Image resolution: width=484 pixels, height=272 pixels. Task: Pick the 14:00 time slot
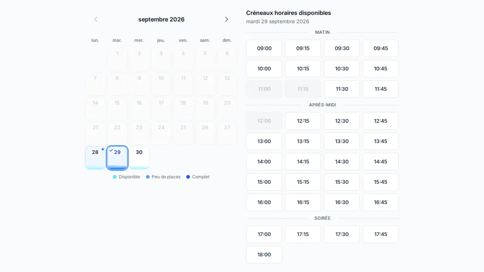pyautogui.click(x=264, y=162)
